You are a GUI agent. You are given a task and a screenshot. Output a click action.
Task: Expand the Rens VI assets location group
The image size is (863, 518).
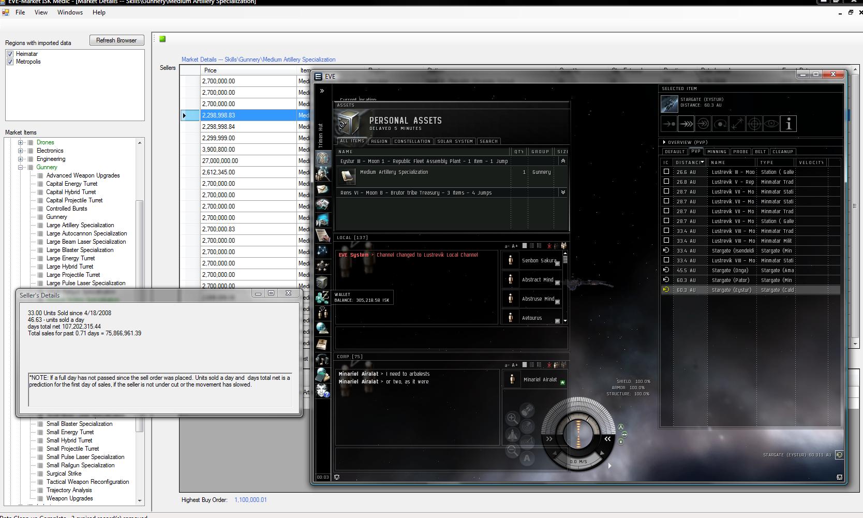(563, 192)
